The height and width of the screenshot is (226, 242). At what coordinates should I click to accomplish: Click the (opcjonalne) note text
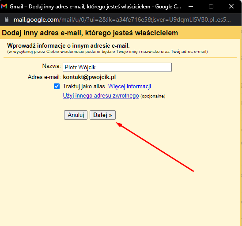[153, 96]
